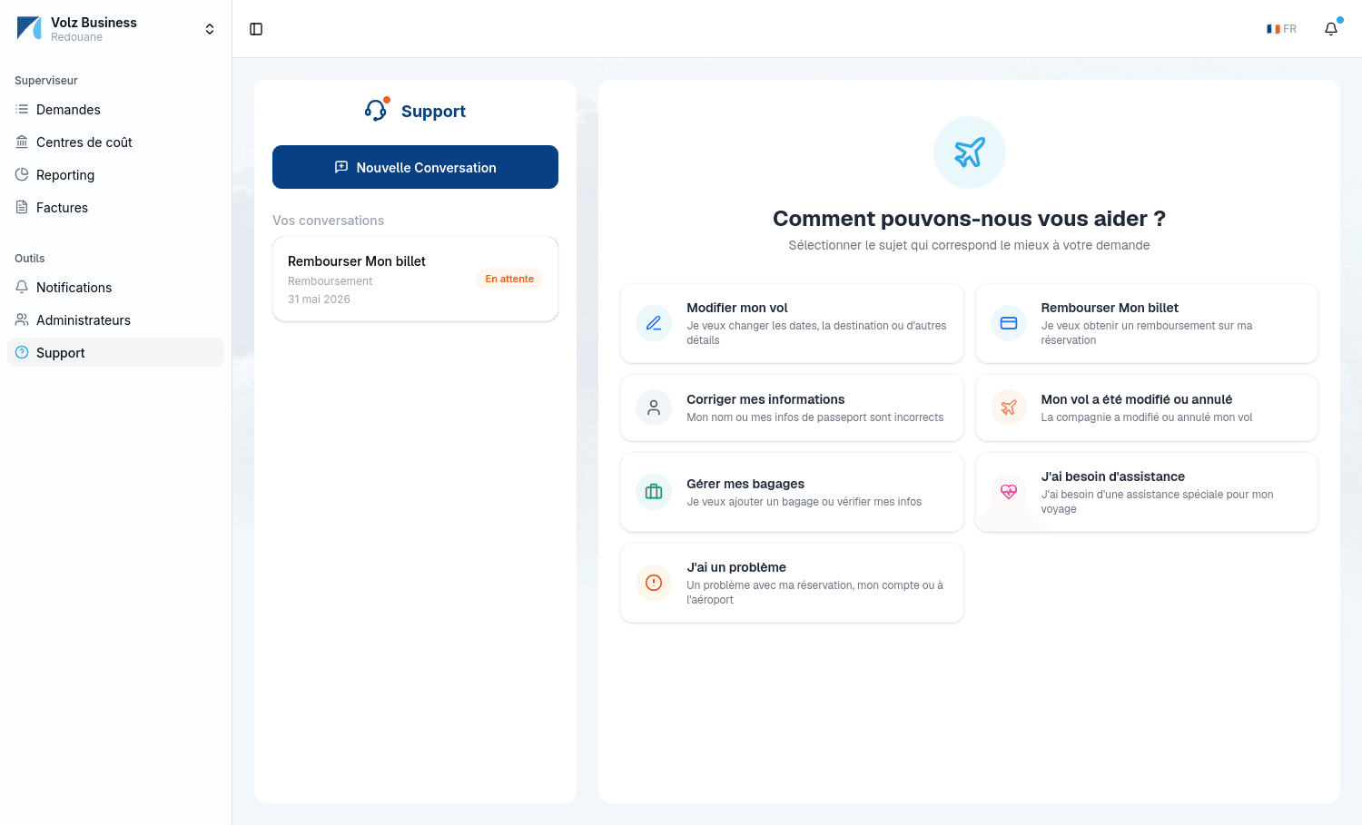Click the Volz Business logo icon
The width and height of the screenshot is (1362, 825).
[x=29, y=28]
